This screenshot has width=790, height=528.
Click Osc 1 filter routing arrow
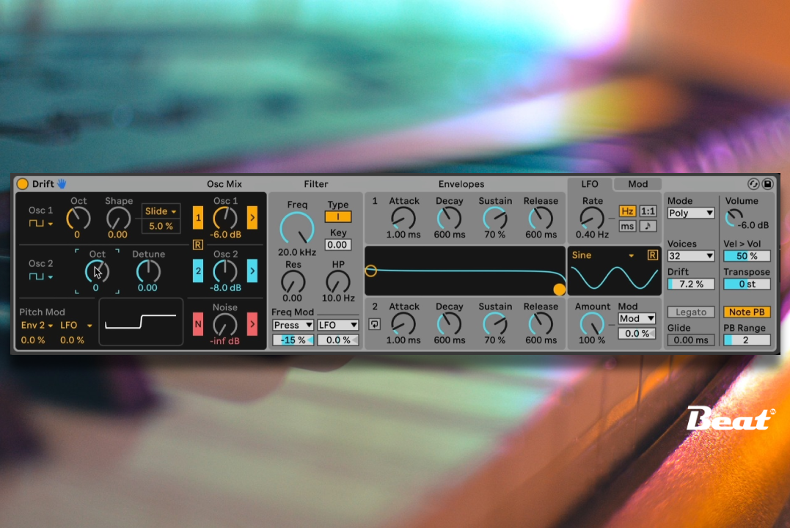coord(252,218)
